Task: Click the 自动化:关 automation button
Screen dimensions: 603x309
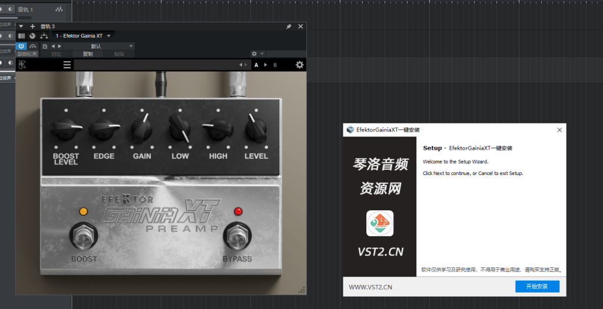Action: click(26, 54)
